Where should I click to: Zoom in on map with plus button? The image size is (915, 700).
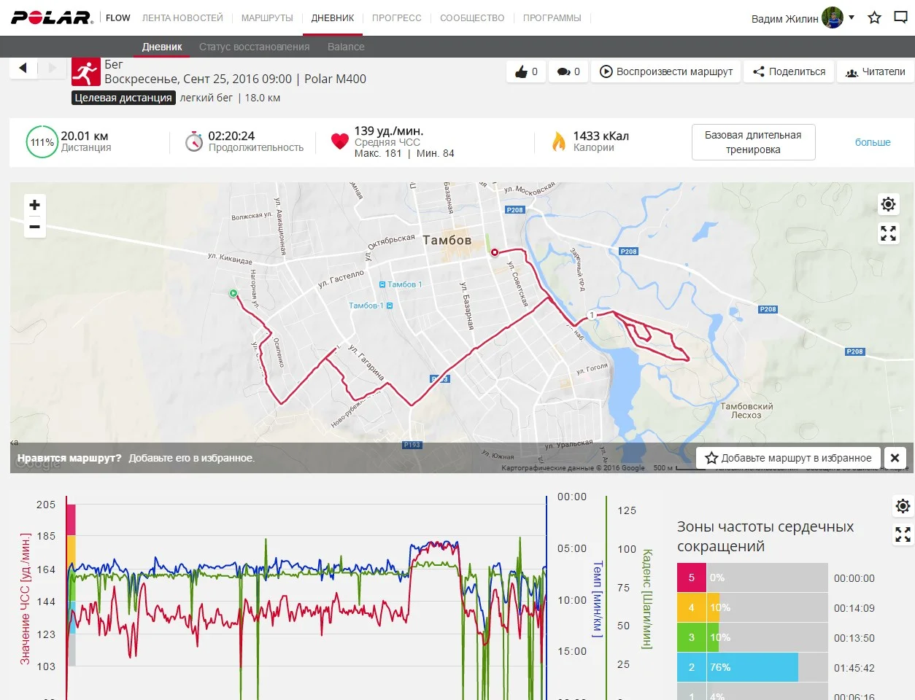pos(34,205)
